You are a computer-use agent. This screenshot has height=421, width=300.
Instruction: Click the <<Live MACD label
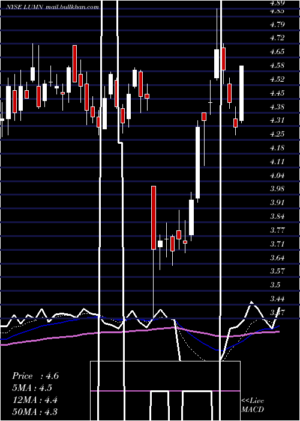pos(253,405)
